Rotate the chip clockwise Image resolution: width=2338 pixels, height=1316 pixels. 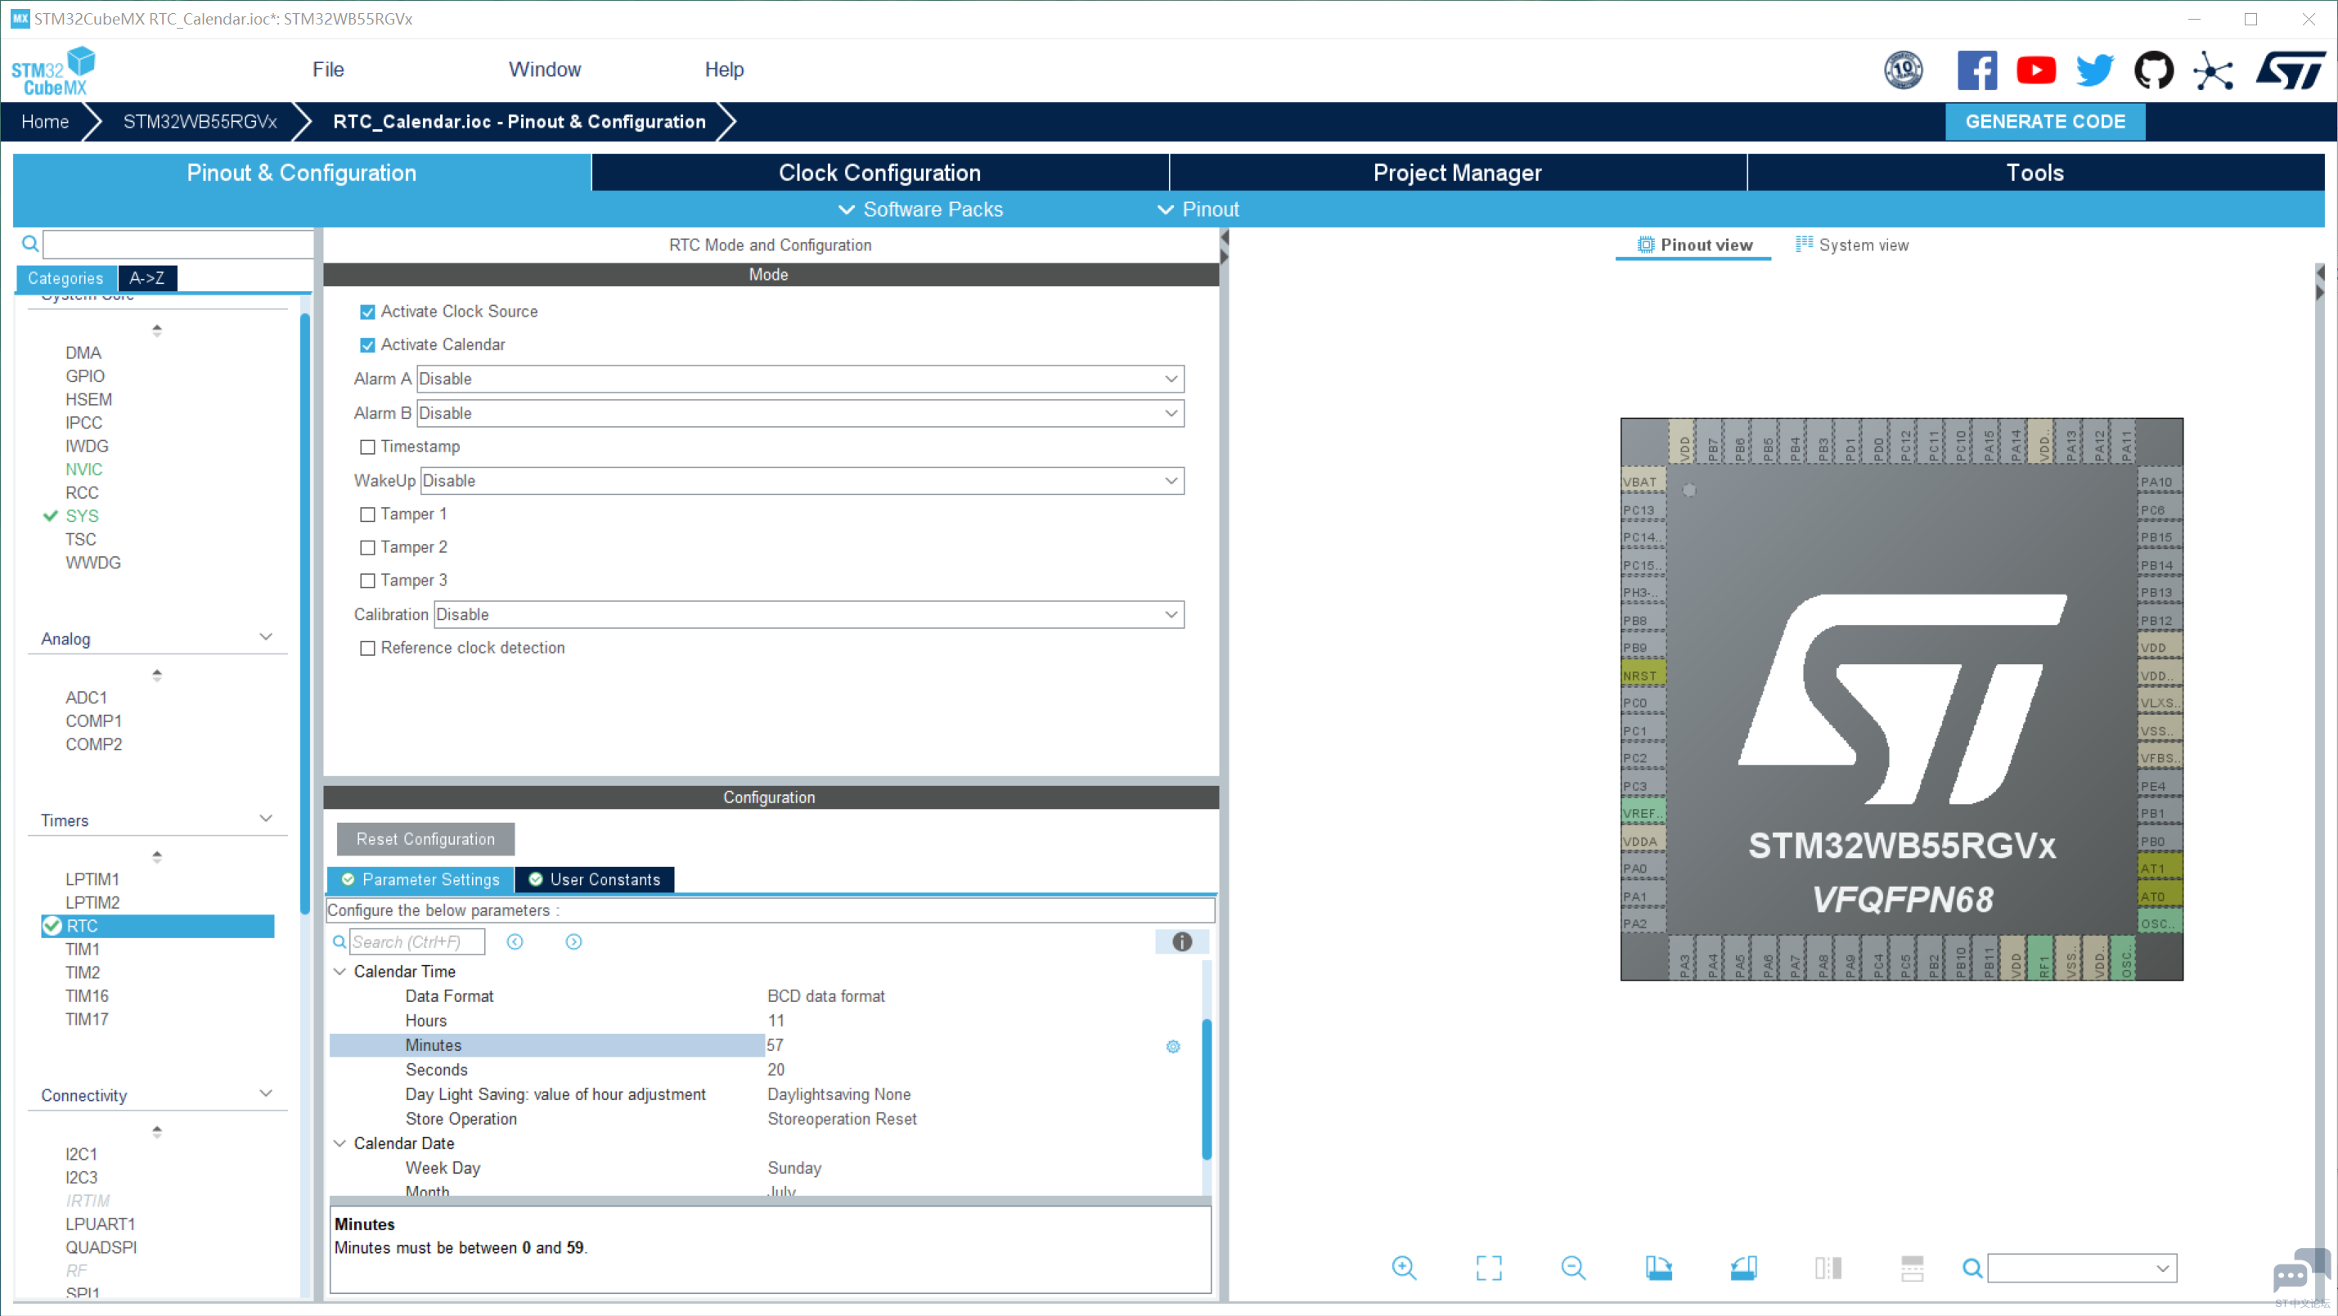click(x=1658, y=1268)
